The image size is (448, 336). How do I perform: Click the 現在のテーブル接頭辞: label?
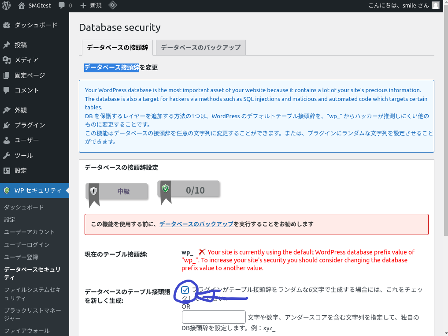116,254
